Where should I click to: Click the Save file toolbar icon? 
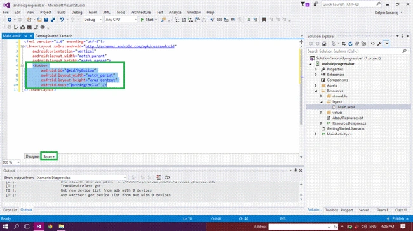click(46, 20)
